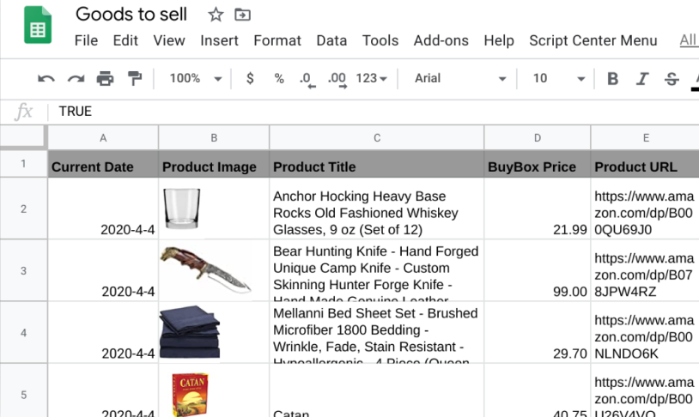Toggle bold formatting
The image size is (699, 417).
point(612,79)
